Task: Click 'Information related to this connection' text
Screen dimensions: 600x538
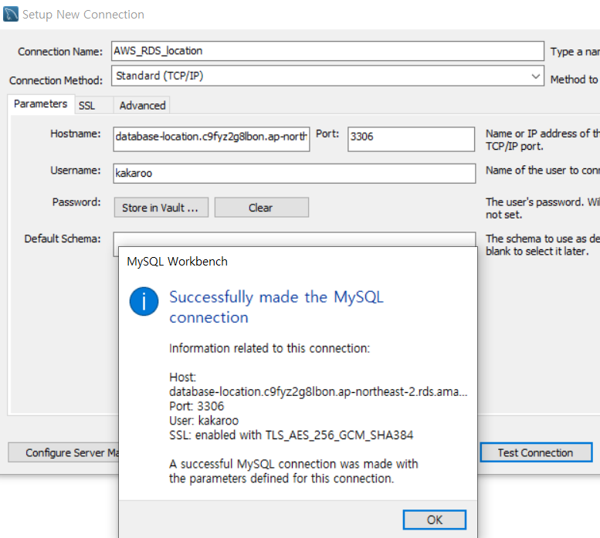Action: pos(269,348)
